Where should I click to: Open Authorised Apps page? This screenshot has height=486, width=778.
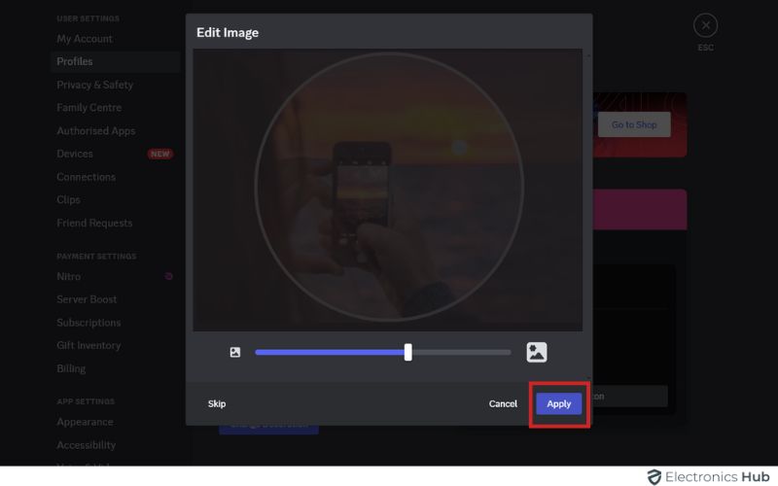click(95, 131)
